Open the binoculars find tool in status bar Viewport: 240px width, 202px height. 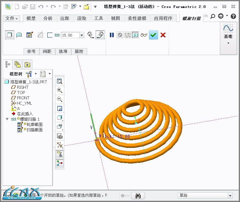coord(138,196)
